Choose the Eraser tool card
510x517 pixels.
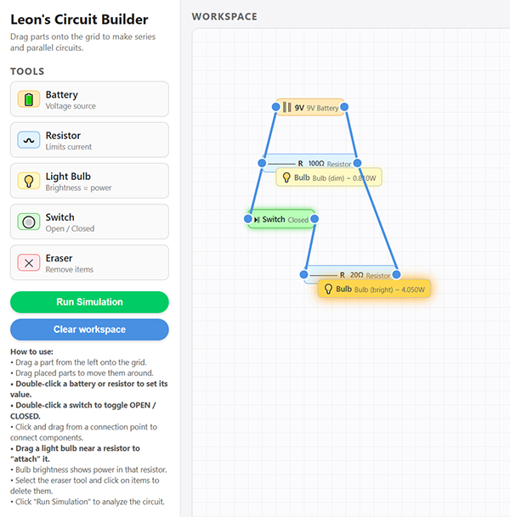coord(89,263)
